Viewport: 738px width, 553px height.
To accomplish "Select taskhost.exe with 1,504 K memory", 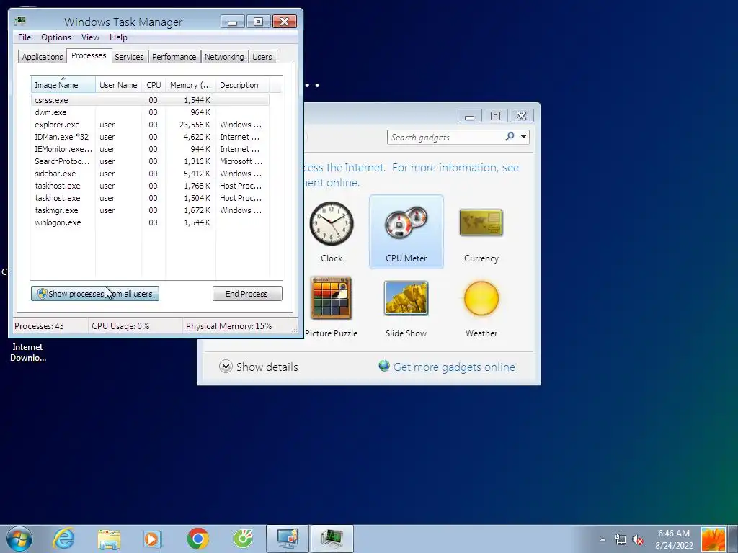I will (x=150, y=198).
